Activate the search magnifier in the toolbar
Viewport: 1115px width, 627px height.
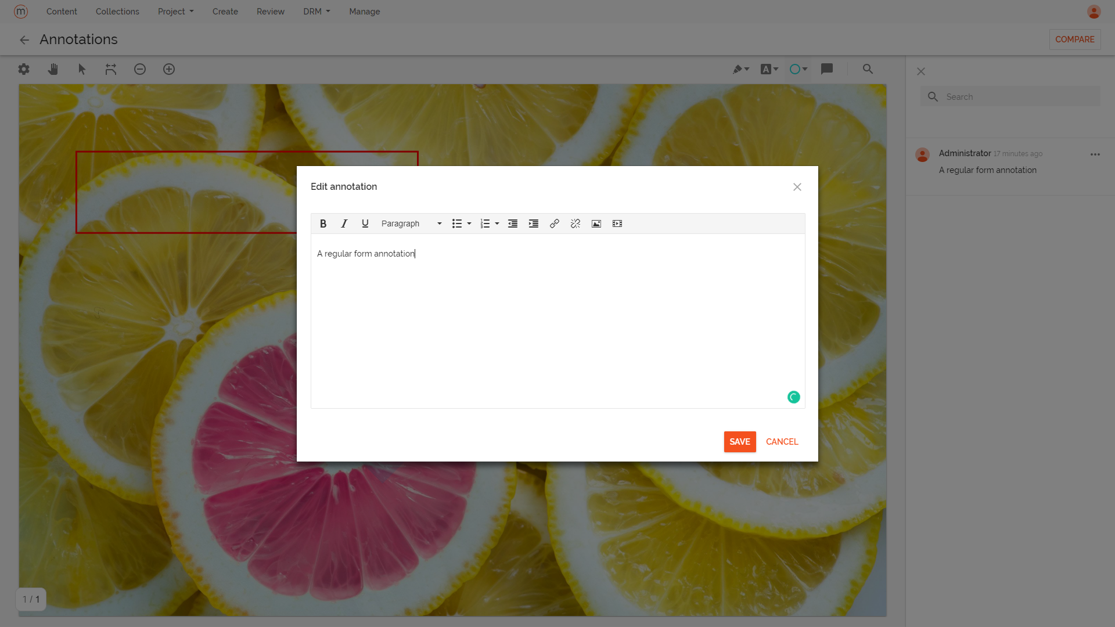click(x=868, y=69)
